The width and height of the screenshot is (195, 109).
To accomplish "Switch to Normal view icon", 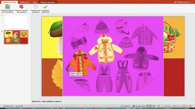I will [149, 106].
